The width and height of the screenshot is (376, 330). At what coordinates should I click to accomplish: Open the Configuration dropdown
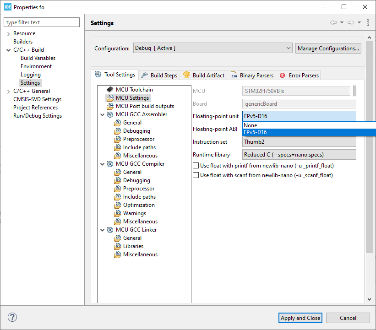pyautogui.click(x=213, y=48)
